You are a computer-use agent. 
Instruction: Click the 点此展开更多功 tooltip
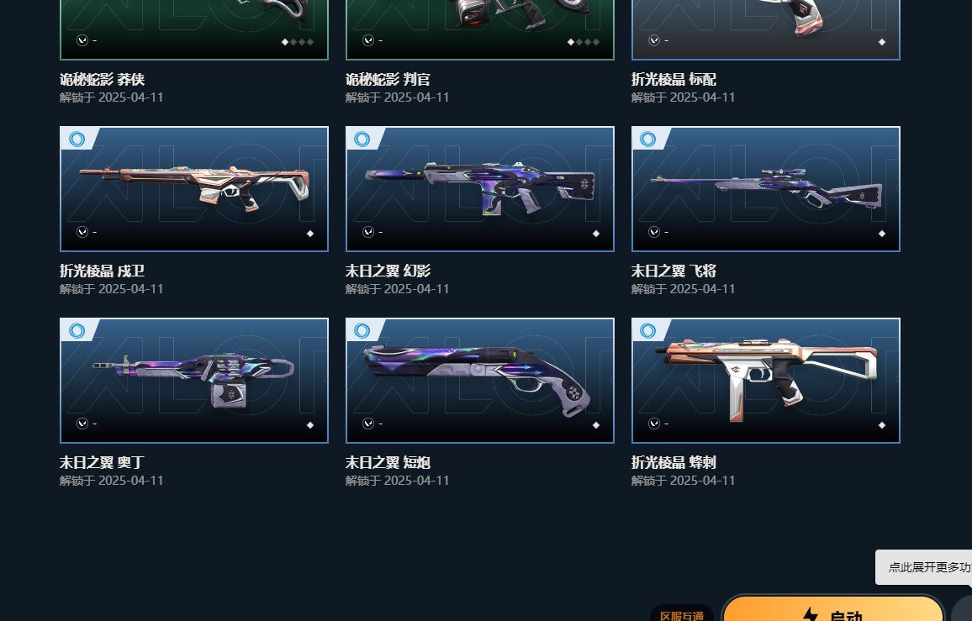(x=923, y=567)
